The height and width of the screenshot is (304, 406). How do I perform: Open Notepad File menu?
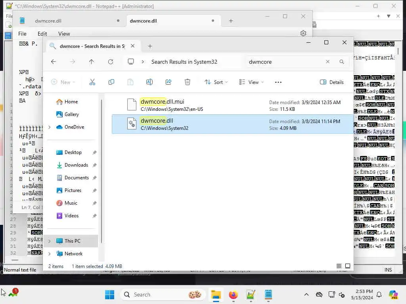click(22, 34)
